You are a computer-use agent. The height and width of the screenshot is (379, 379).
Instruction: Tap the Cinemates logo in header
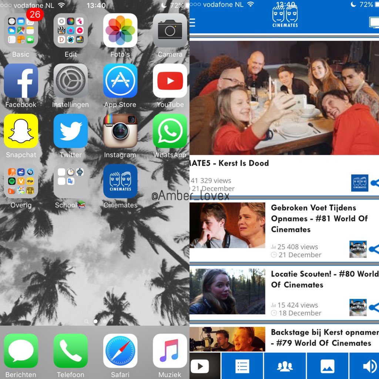click(x=285, y=16)
